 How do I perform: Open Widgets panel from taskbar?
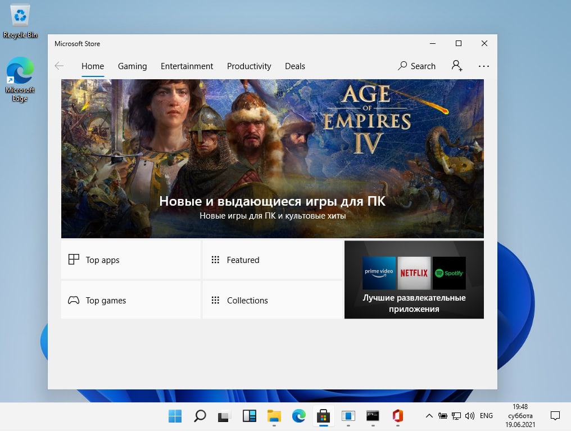click(x=250, y=416)
